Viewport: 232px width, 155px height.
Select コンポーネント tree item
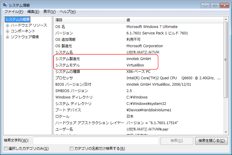(23, 31)
